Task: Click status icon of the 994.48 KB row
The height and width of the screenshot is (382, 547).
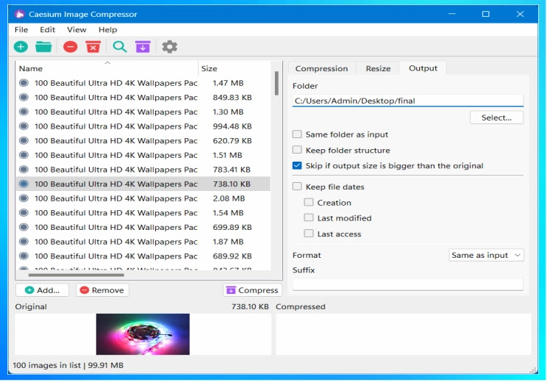Action: click(x=24, y=126)
